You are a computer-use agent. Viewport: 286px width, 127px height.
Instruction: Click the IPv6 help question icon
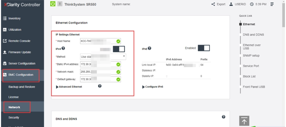coord(149,48)
